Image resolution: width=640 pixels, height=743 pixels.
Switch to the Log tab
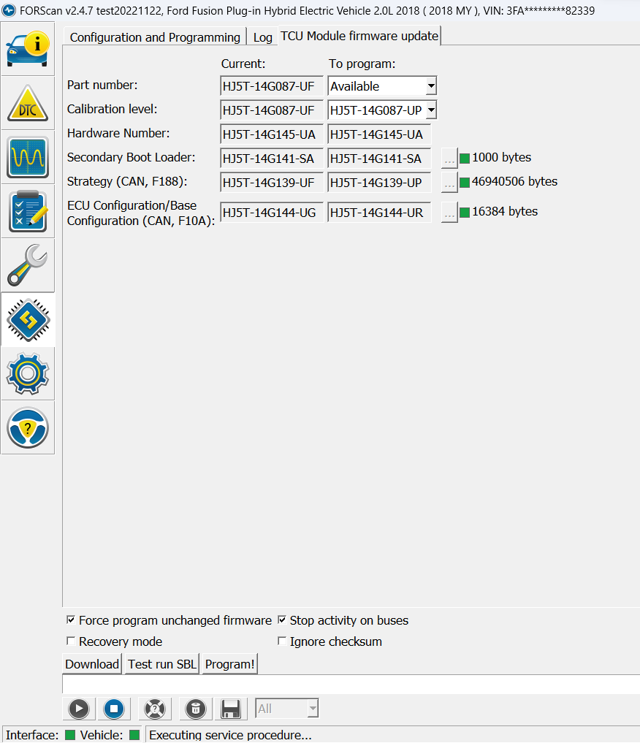coord(262,37)
